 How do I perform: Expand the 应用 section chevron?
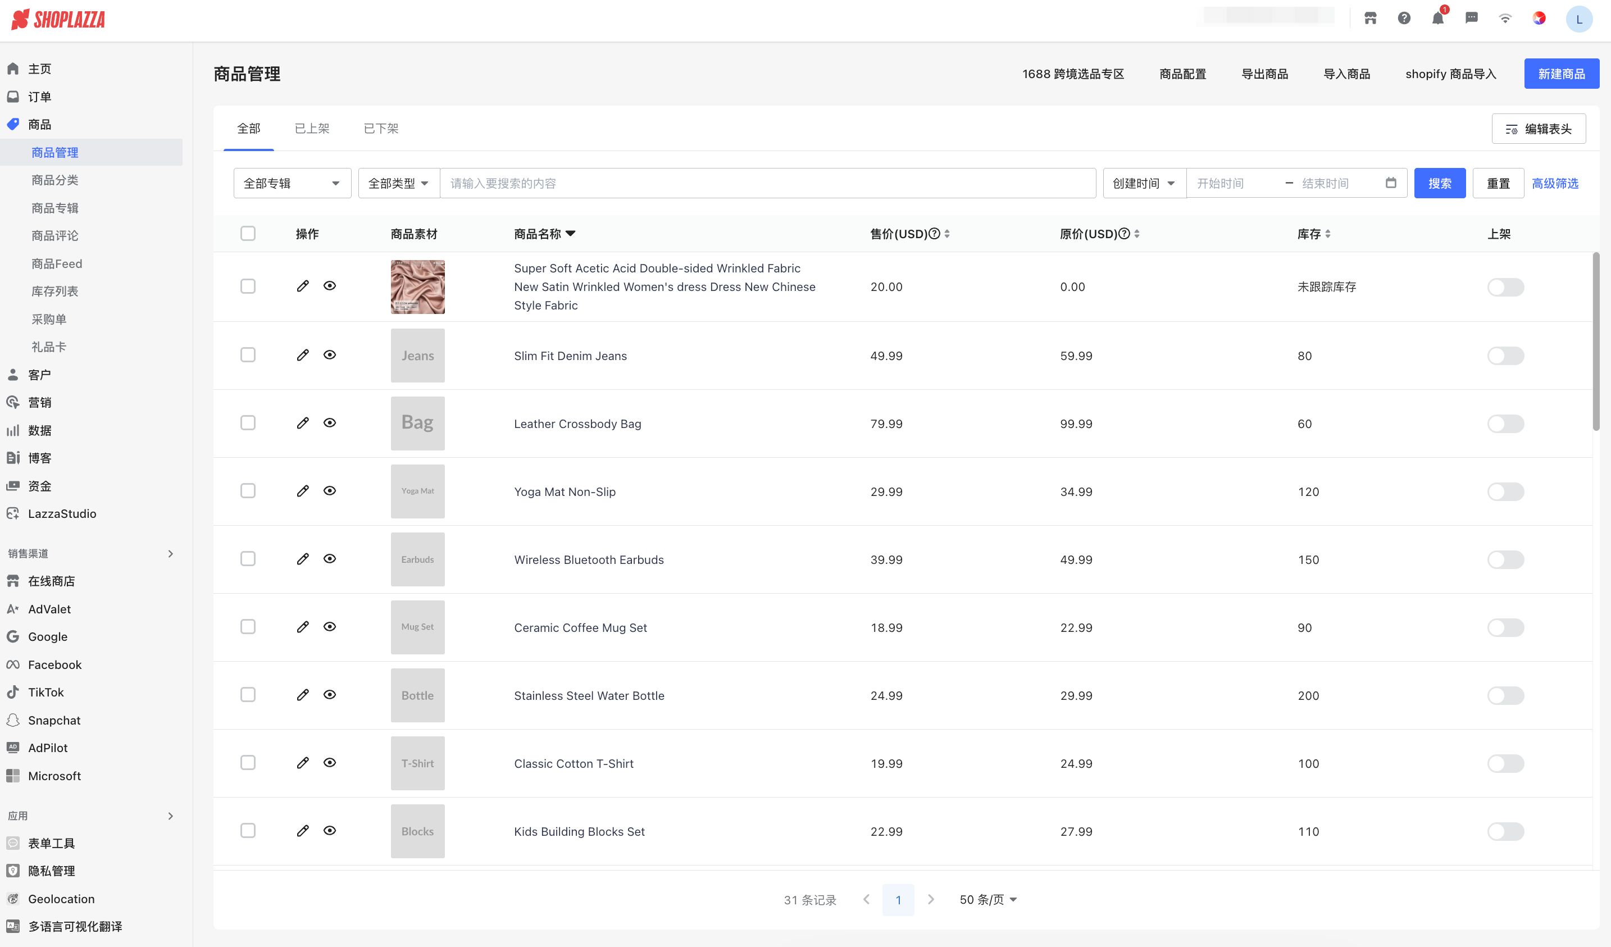pyautogui.click(x=171, y=816)
